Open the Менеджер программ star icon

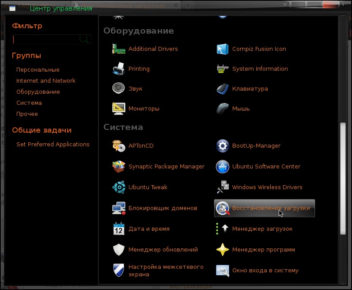[x=222, y=250]
